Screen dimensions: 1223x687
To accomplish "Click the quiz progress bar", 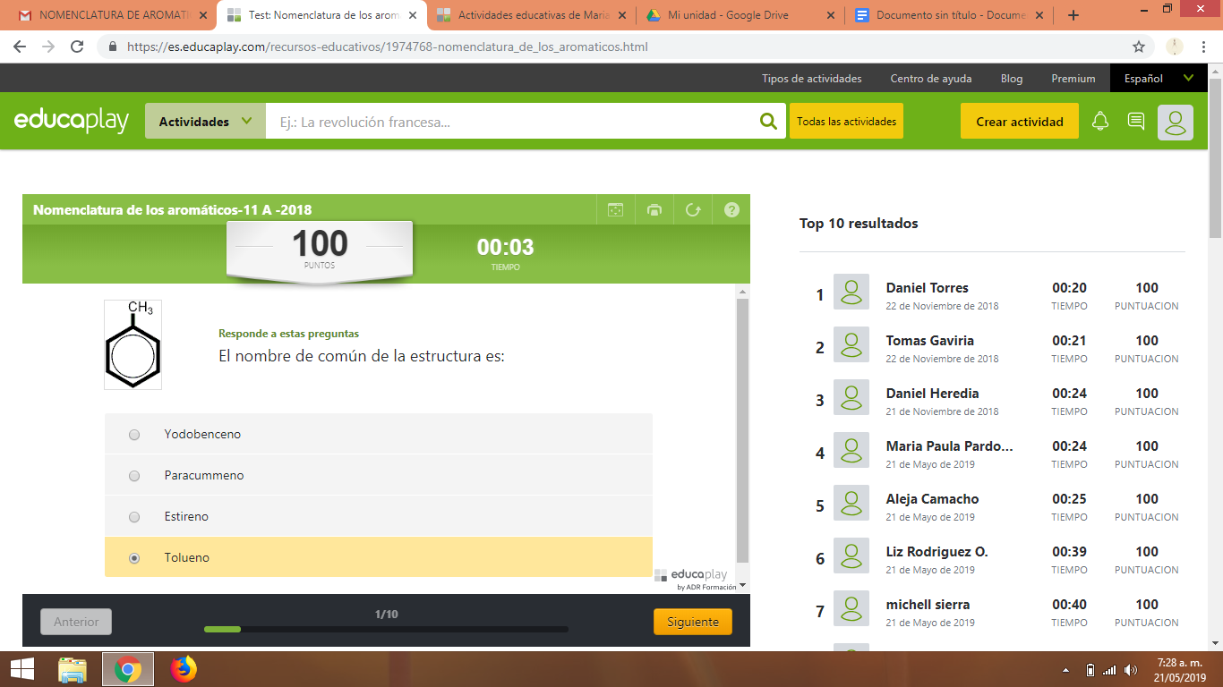I will (x=386, y=629).
